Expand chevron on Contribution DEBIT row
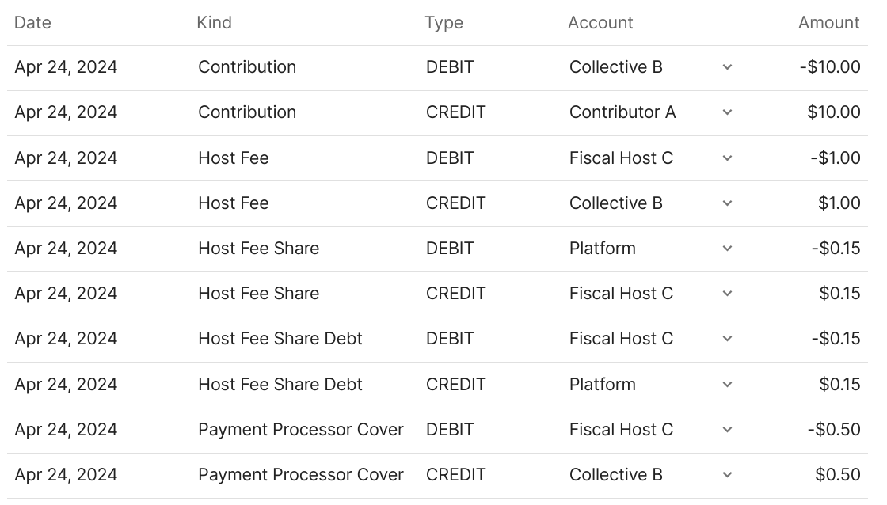The width and height of the screenshot is (887, 505). pyautogui.click(x=727, y=67)
